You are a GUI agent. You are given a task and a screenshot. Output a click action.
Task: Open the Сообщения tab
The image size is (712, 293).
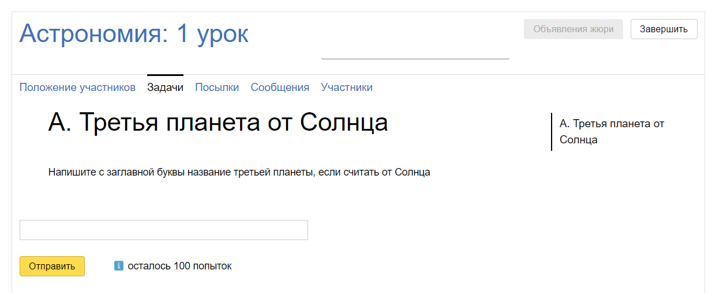280,87
